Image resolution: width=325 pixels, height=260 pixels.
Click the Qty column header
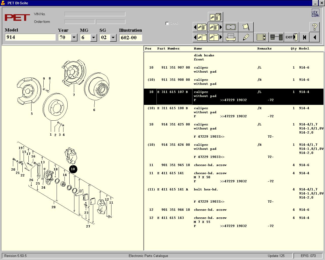pyautogui.click(x=294, y=48)
